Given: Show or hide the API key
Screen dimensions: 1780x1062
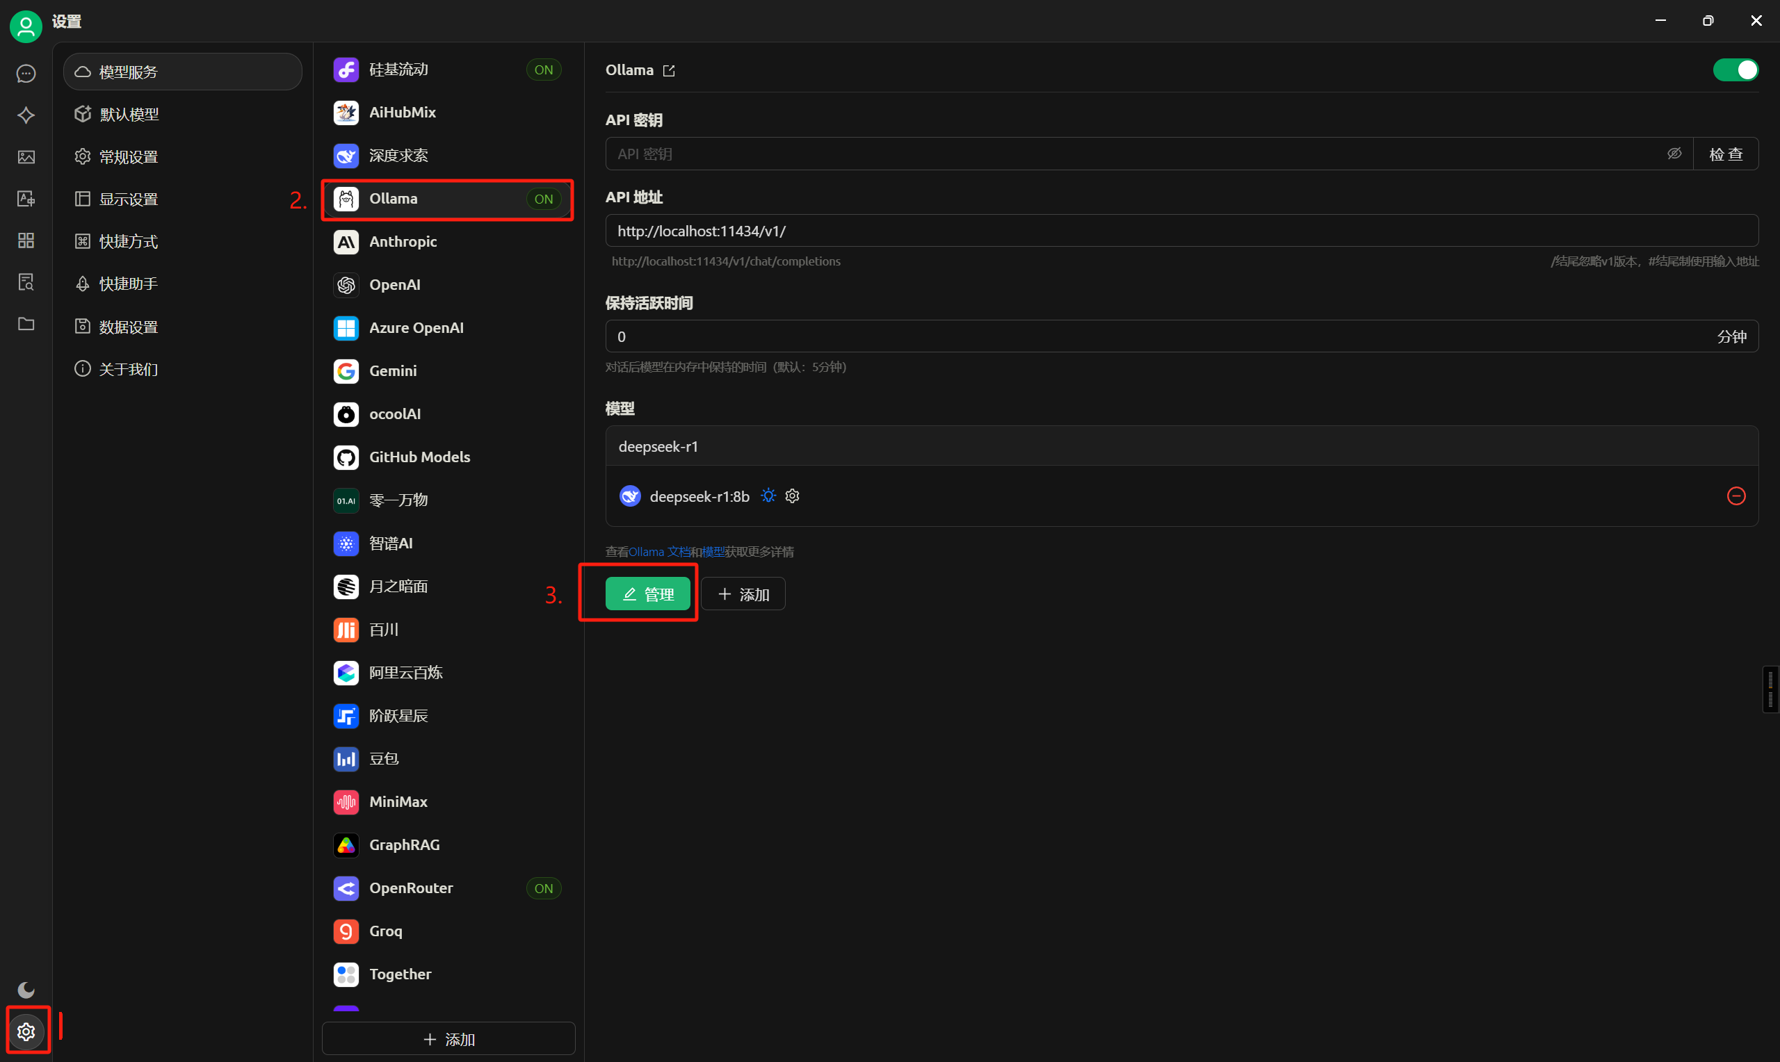Looking at the screenshot, I should click(x=1674, y=154).
